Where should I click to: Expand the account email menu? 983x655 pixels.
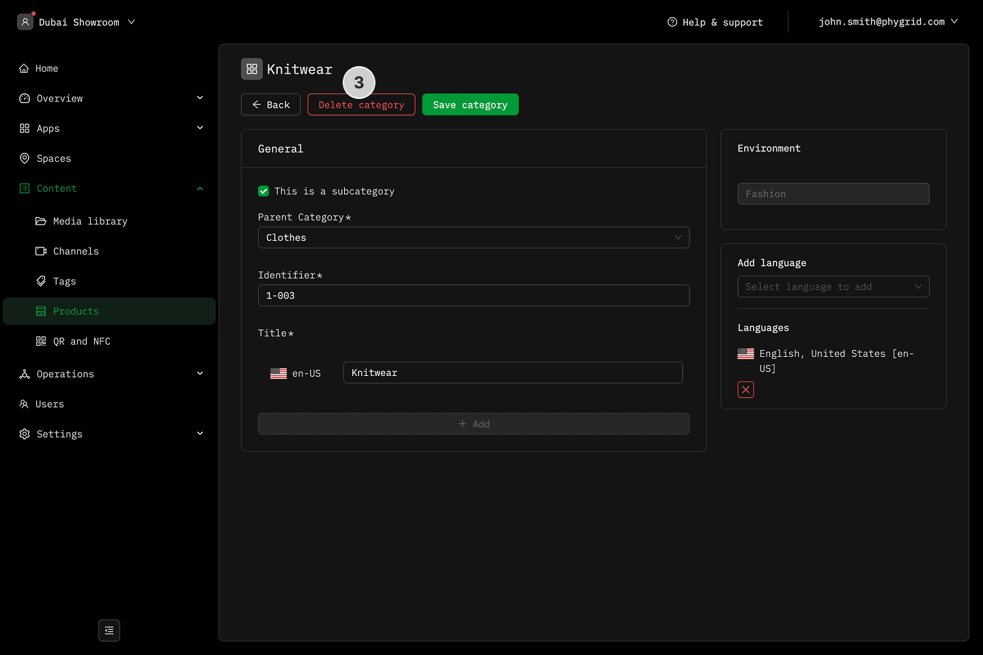point(887,22)
